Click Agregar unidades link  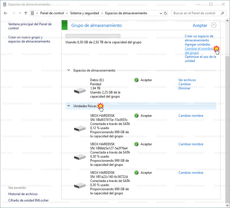pos(197,44)
